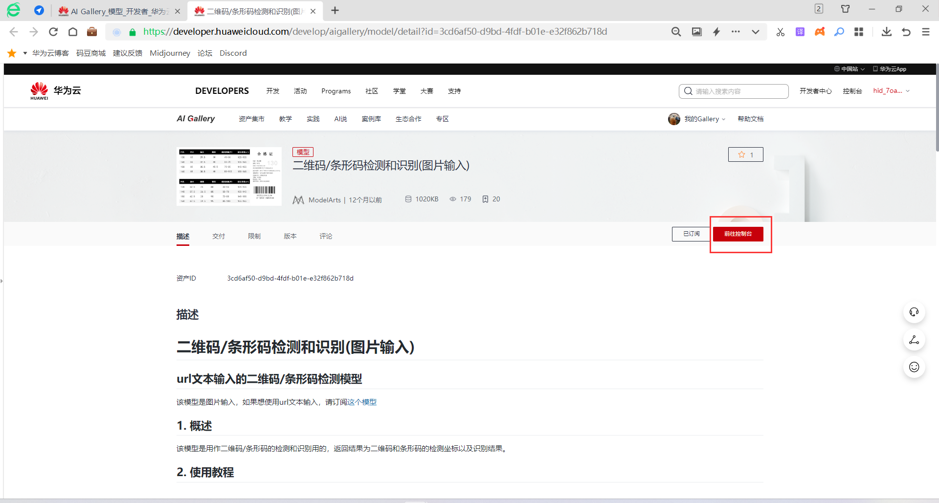Click the AI Gallery logo text
Image resolution: width=939 pixels, height=503 pixels.
click(x=196, y=119)
